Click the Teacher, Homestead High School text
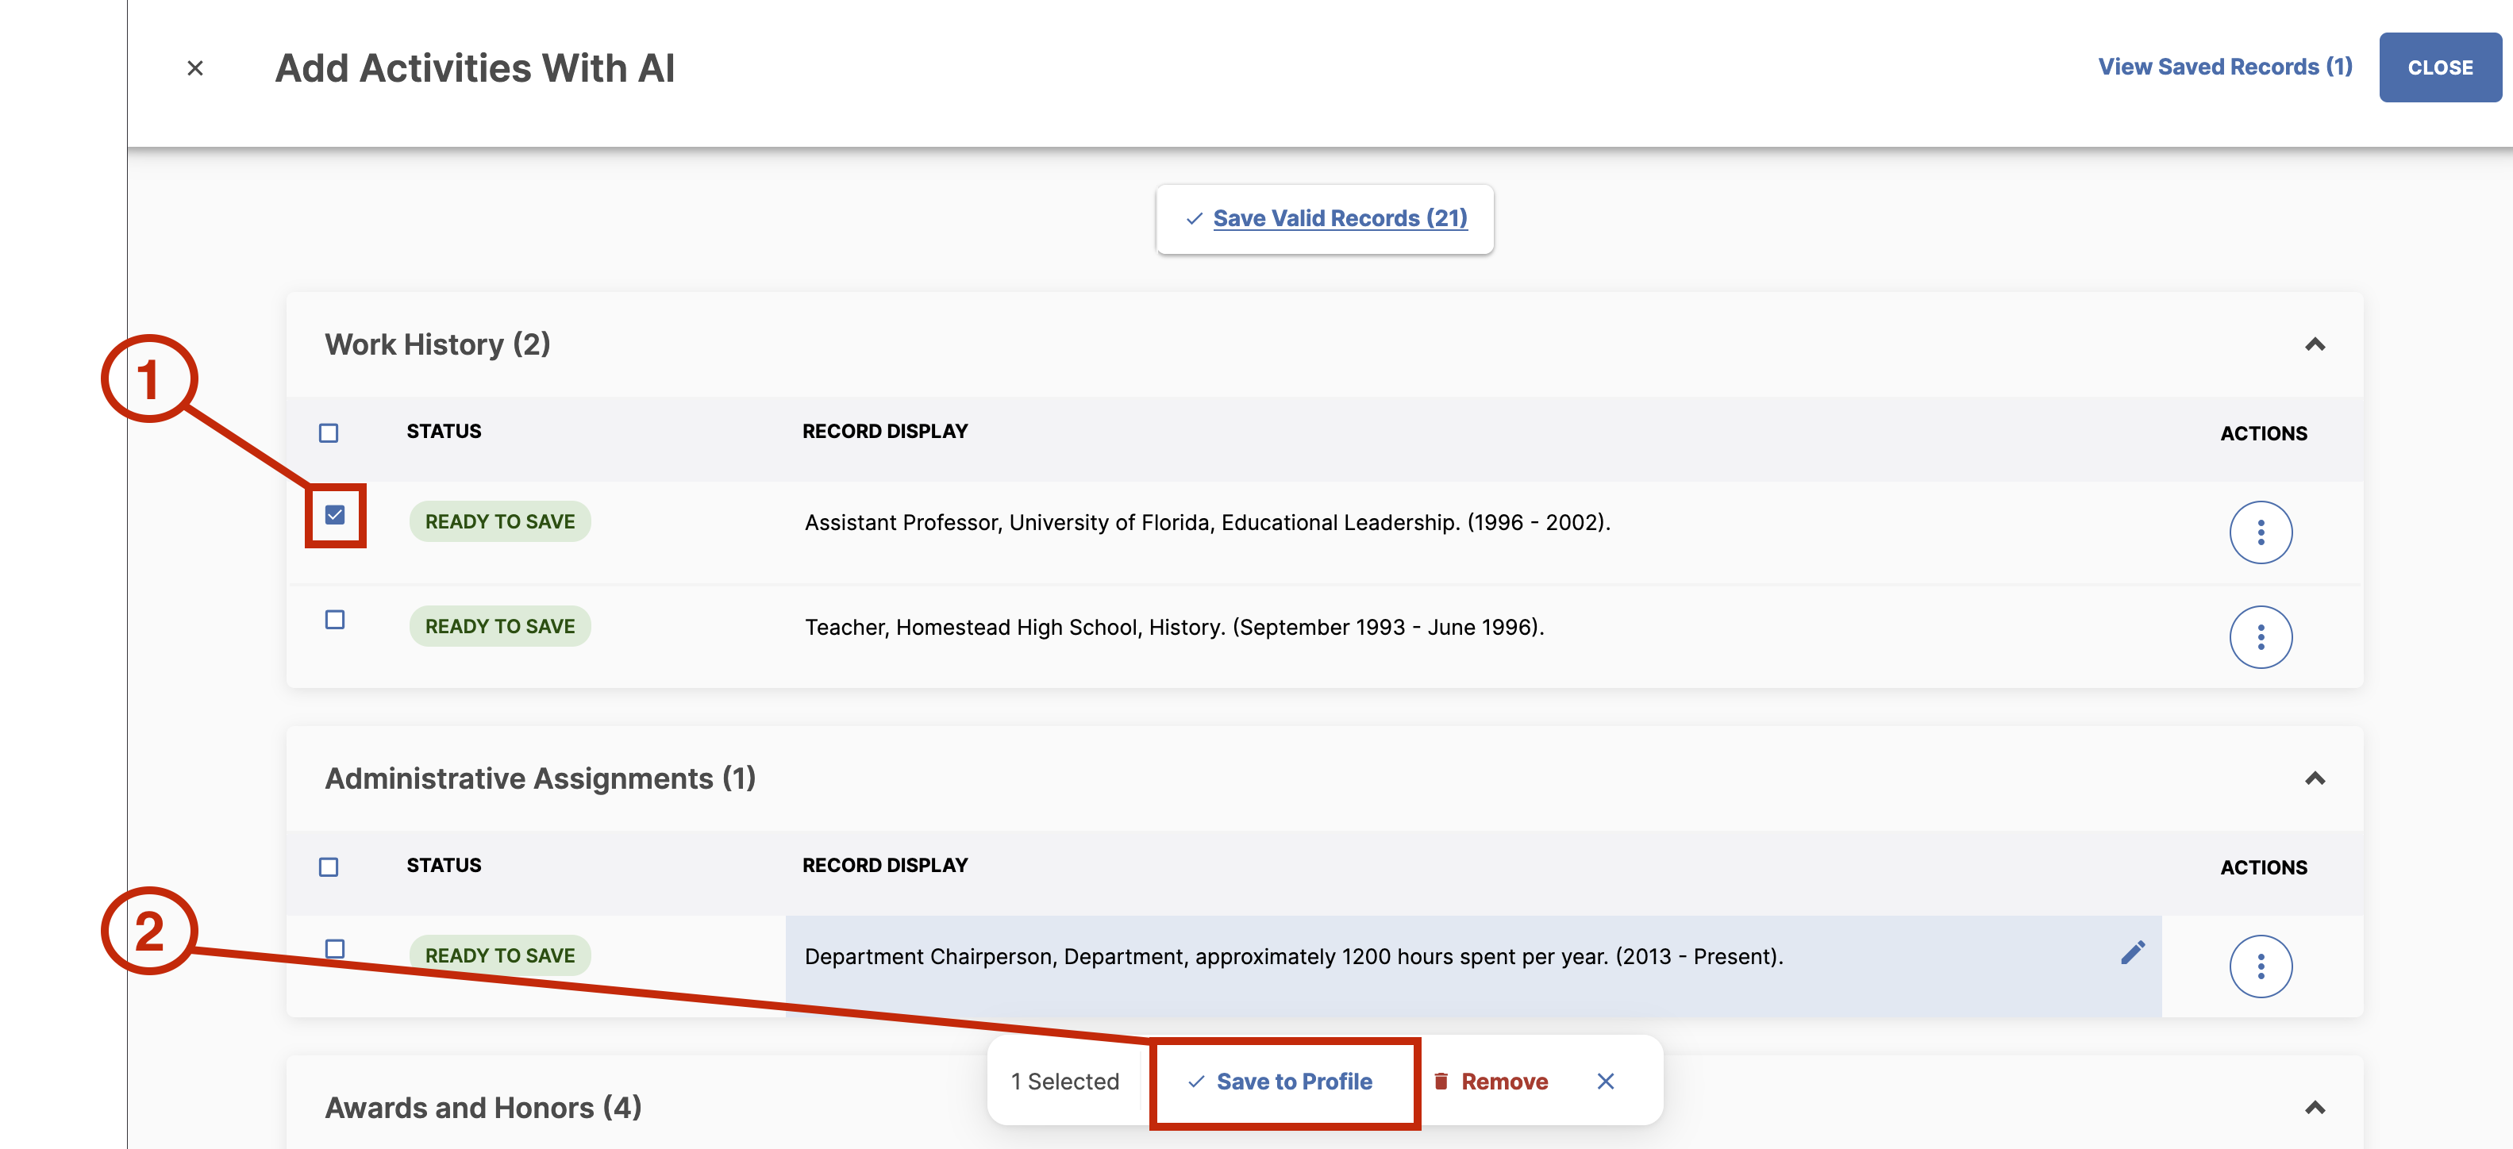The image size is (2513, 1149). 1174,627
